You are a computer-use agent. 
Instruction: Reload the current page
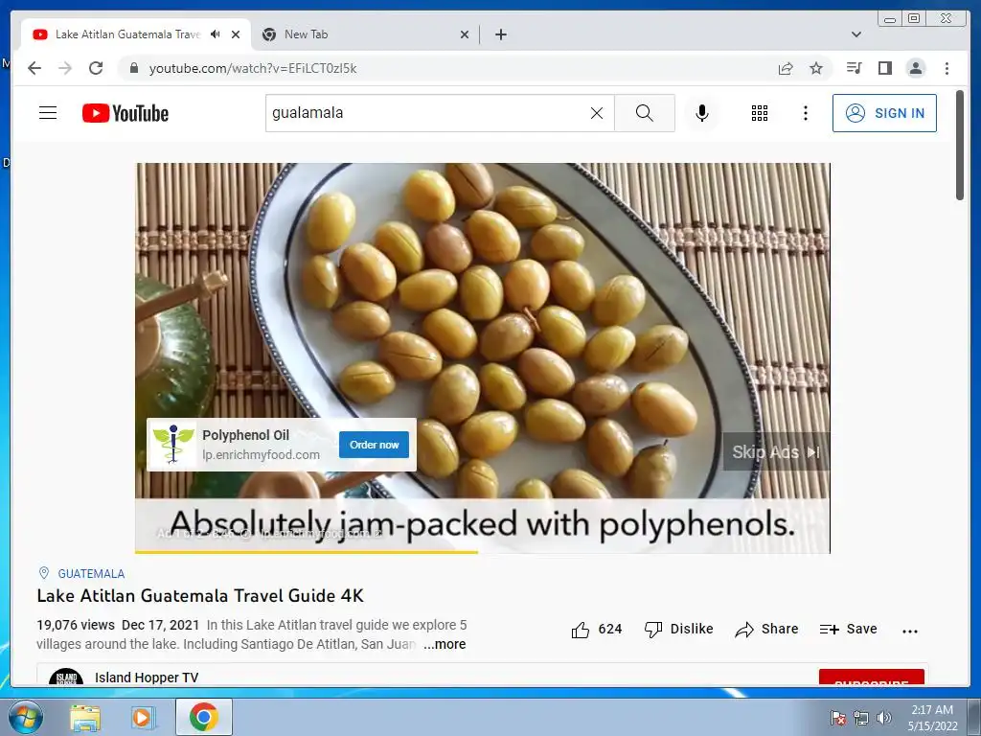96,68
